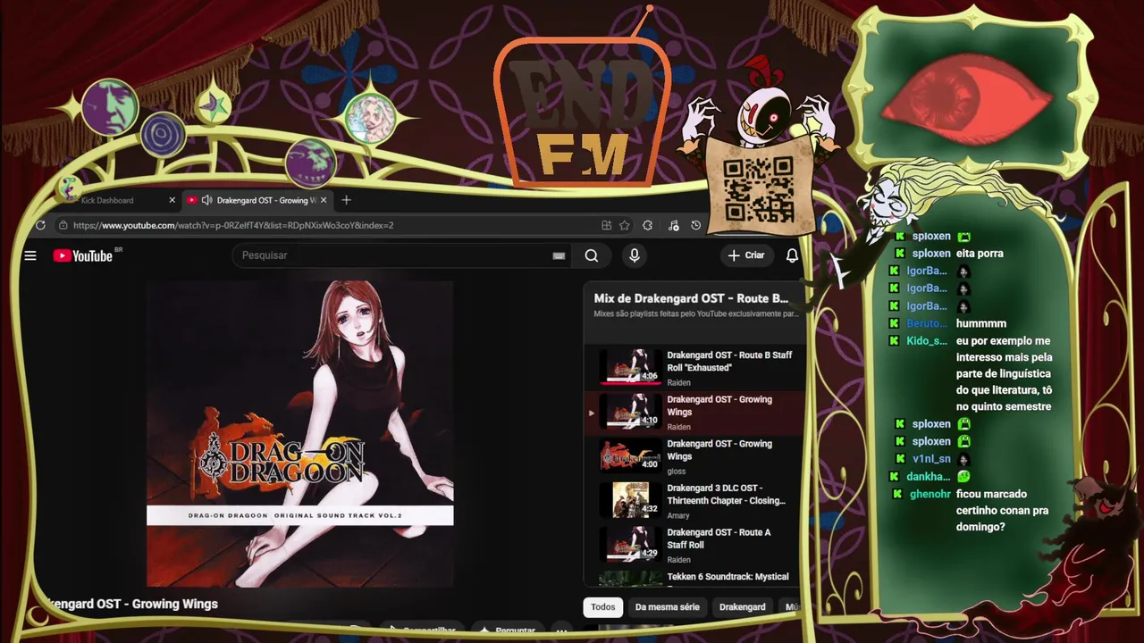Click chat username ghenohr

(x=930, y=494)
